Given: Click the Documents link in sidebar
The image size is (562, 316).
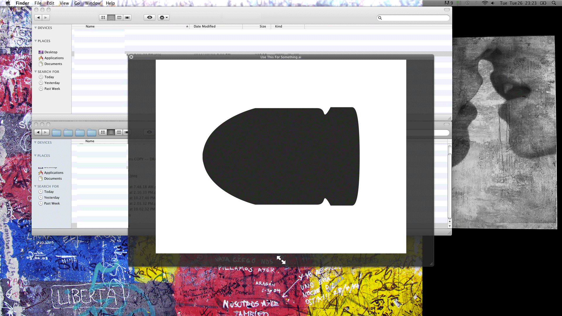Looking at the screenshot, I should coord(53,64).
